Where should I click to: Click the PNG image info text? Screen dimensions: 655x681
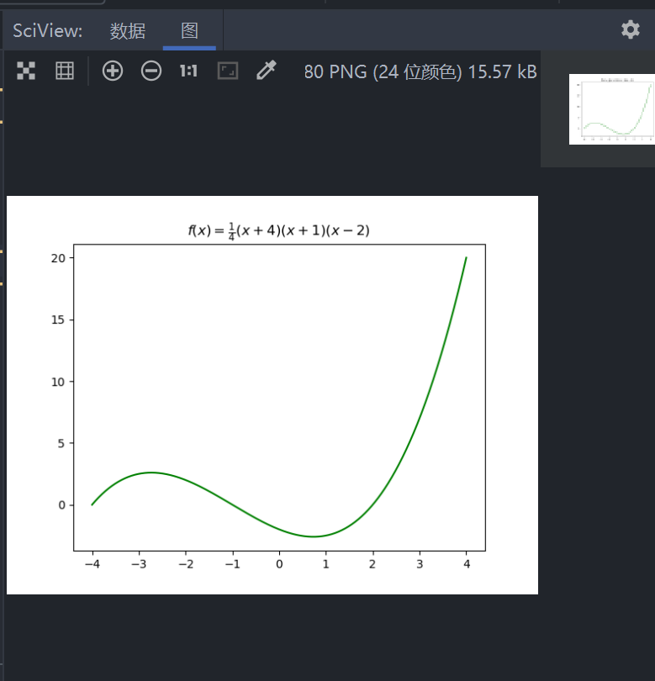(420, 71)
